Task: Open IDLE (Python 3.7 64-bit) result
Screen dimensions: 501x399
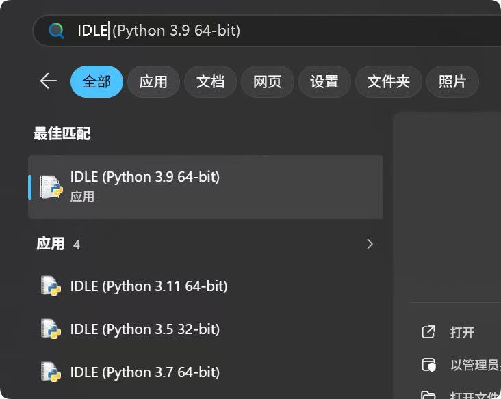Action: click(x=205, y=372)
